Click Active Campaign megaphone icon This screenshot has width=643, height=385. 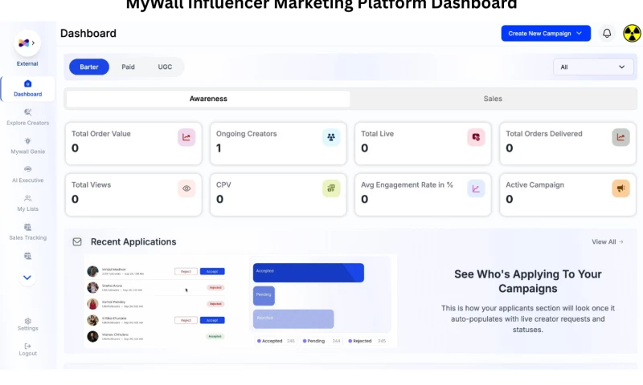pos(620,188)
